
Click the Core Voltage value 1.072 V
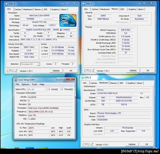tap(52, 25)
